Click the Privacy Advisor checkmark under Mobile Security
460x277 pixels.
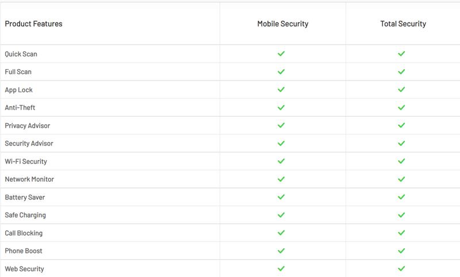[x=281, y=125]
